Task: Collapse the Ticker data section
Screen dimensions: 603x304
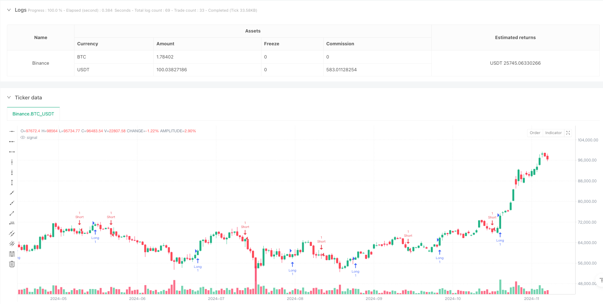Action: tap(9, 98)
